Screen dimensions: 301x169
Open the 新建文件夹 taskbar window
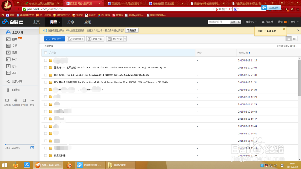coord(120,165)
